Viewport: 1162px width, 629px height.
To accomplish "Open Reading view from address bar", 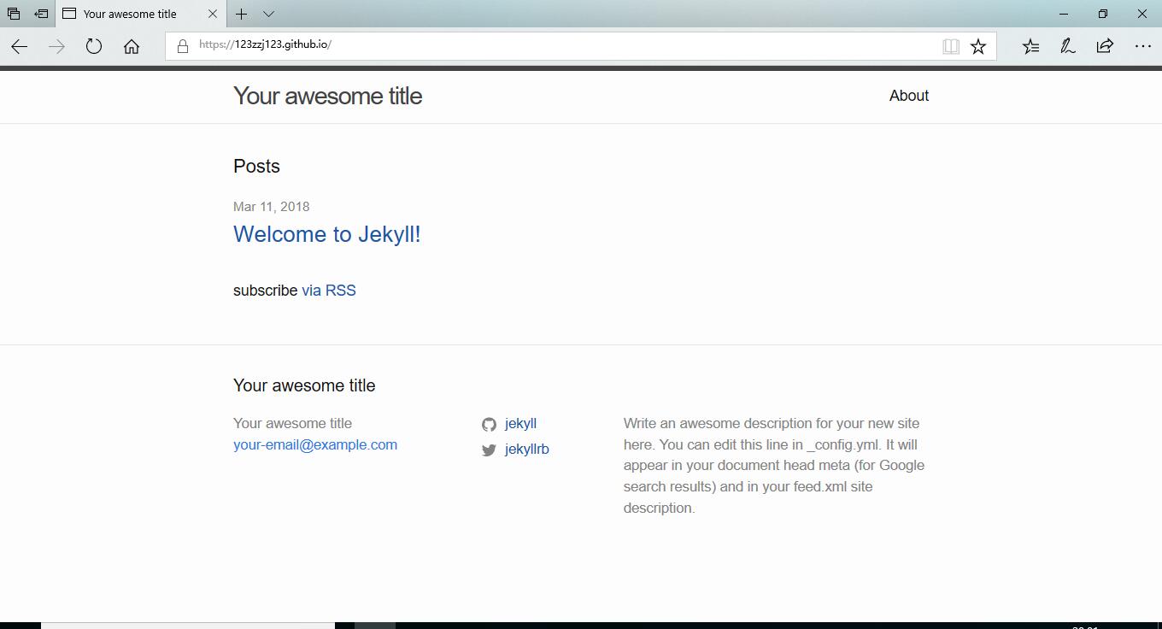I will [x=950, y=46].
